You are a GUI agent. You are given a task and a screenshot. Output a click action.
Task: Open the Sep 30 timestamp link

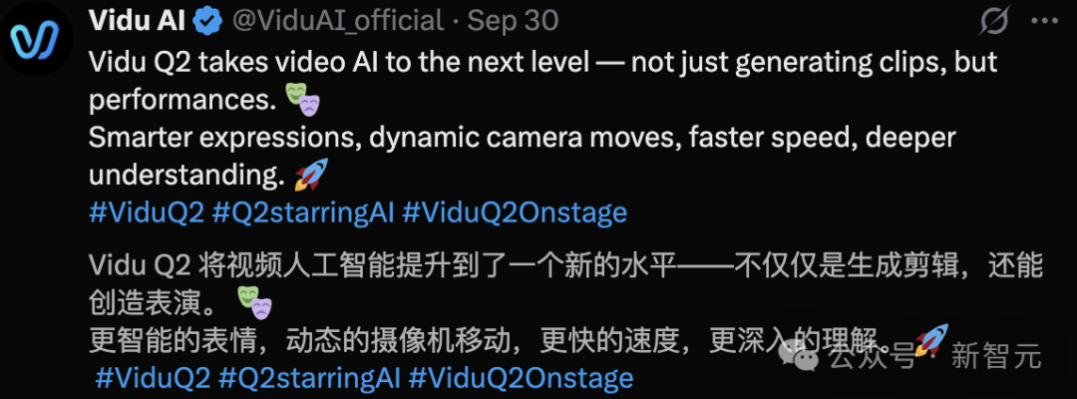[513, 20]
